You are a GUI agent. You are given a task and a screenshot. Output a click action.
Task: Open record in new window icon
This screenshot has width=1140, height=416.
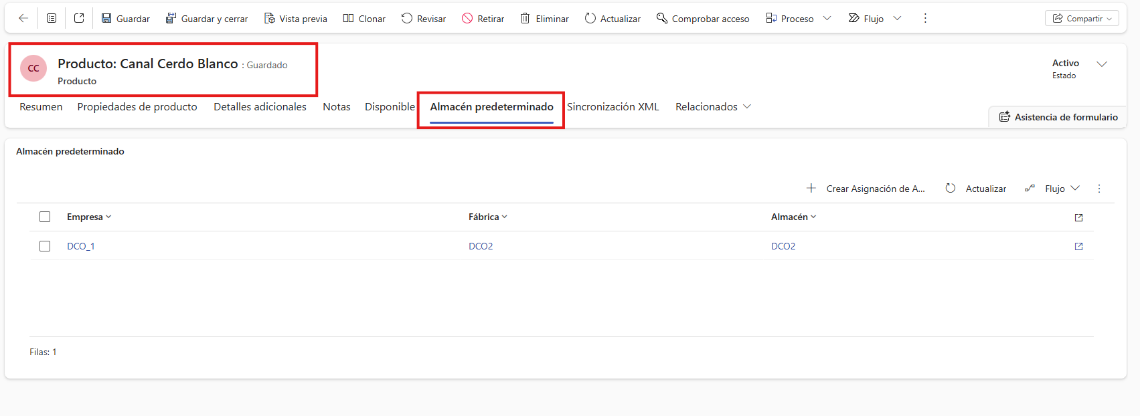click(x=79, y=18)
